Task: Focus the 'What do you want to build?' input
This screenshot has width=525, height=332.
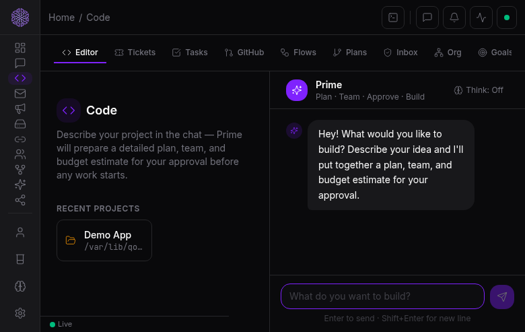Action: (382, 296)
